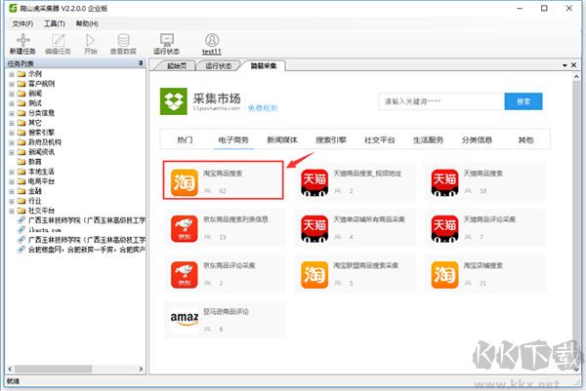Open the Amazon product reviews template icon
The width and height of the screenshot is (586, 391).
tap(185, 320)
